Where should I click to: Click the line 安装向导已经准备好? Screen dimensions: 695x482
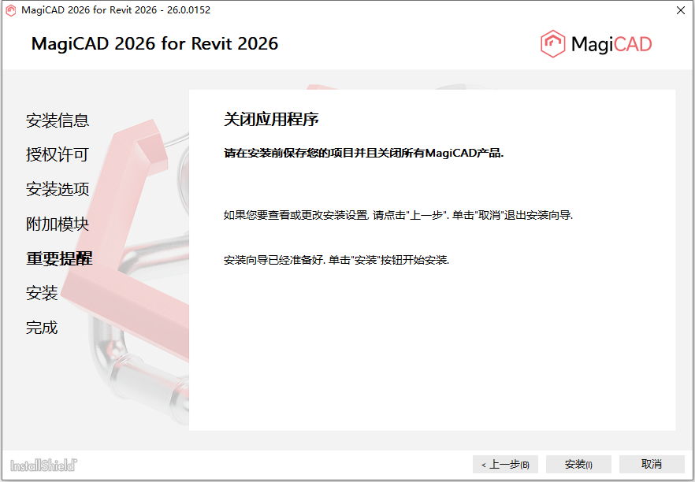click(336, 260)
